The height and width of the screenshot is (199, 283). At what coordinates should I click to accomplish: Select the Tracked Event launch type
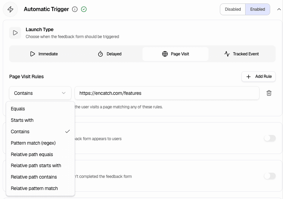[241, 54]
